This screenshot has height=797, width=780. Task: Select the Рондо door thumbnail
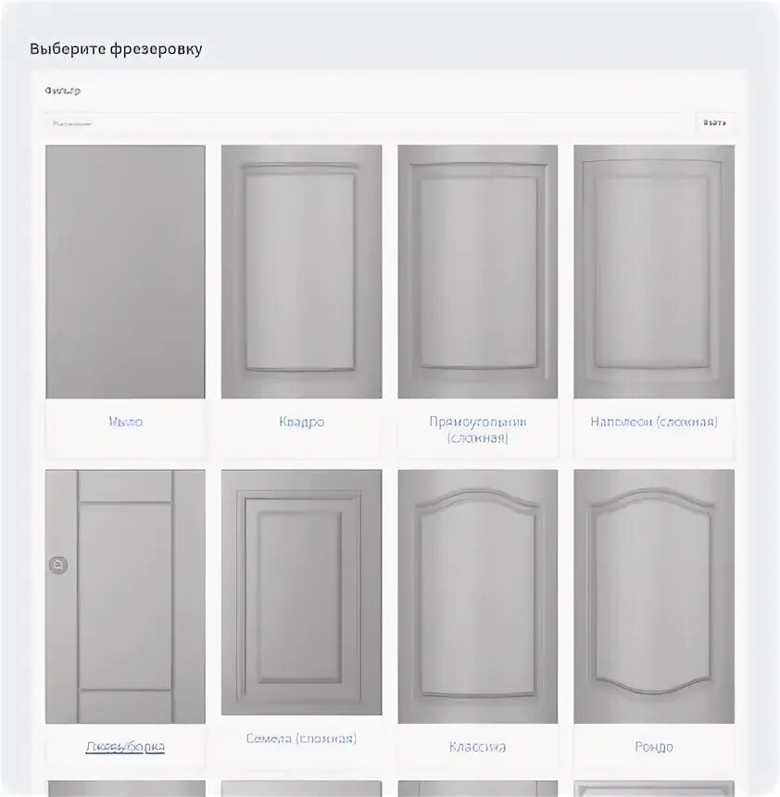pyautogui.click(x=654, y=596)
